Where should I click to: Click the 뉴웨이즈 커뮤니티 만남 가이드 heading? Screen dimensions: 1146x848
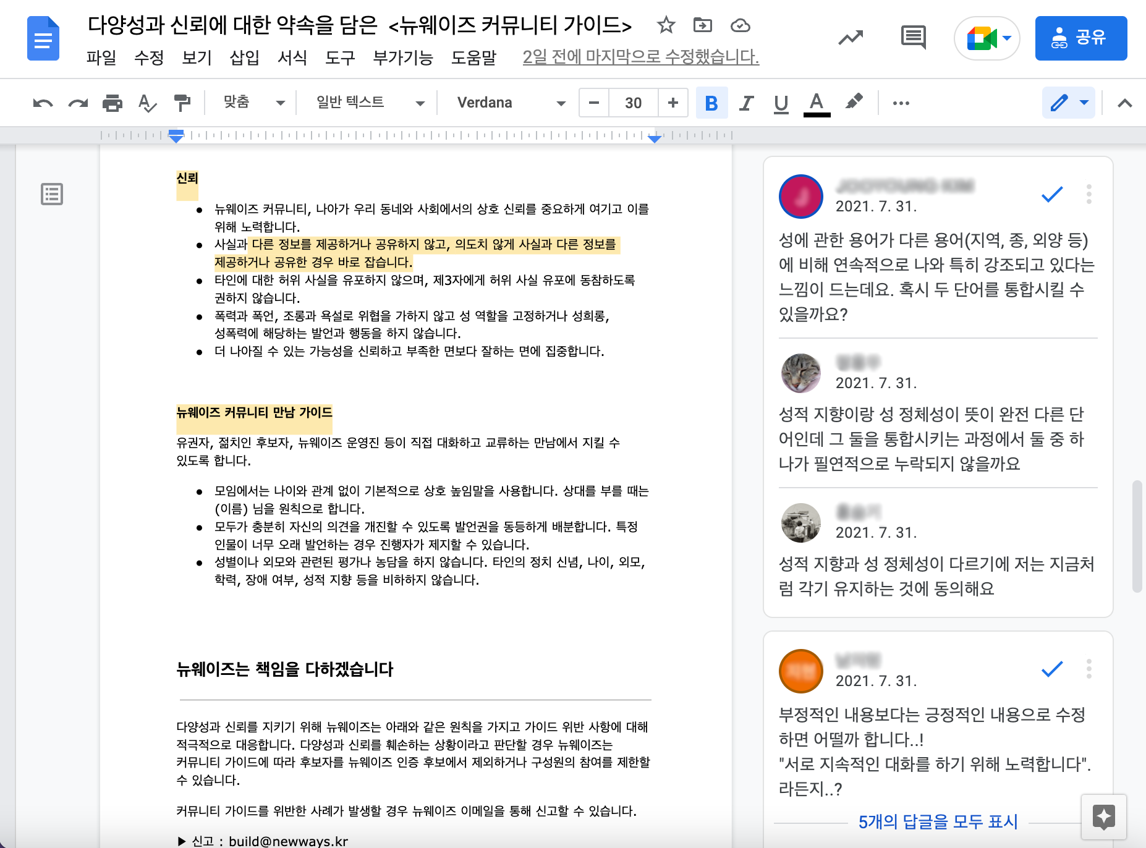pos(254,412)
